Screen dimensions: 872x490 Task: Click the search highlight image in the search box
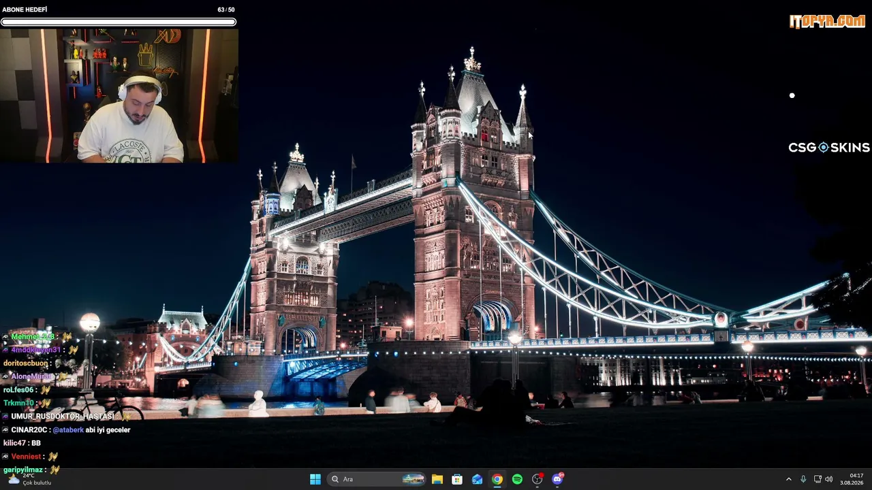[x=413, y=479]
